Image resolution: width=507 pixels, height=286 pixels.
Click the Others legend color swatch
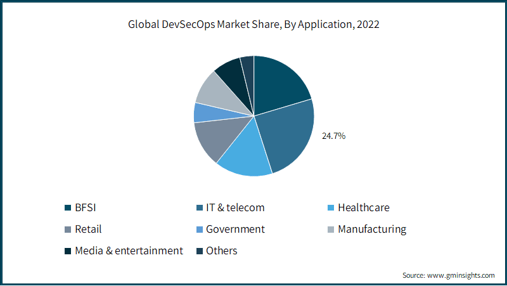200,251
